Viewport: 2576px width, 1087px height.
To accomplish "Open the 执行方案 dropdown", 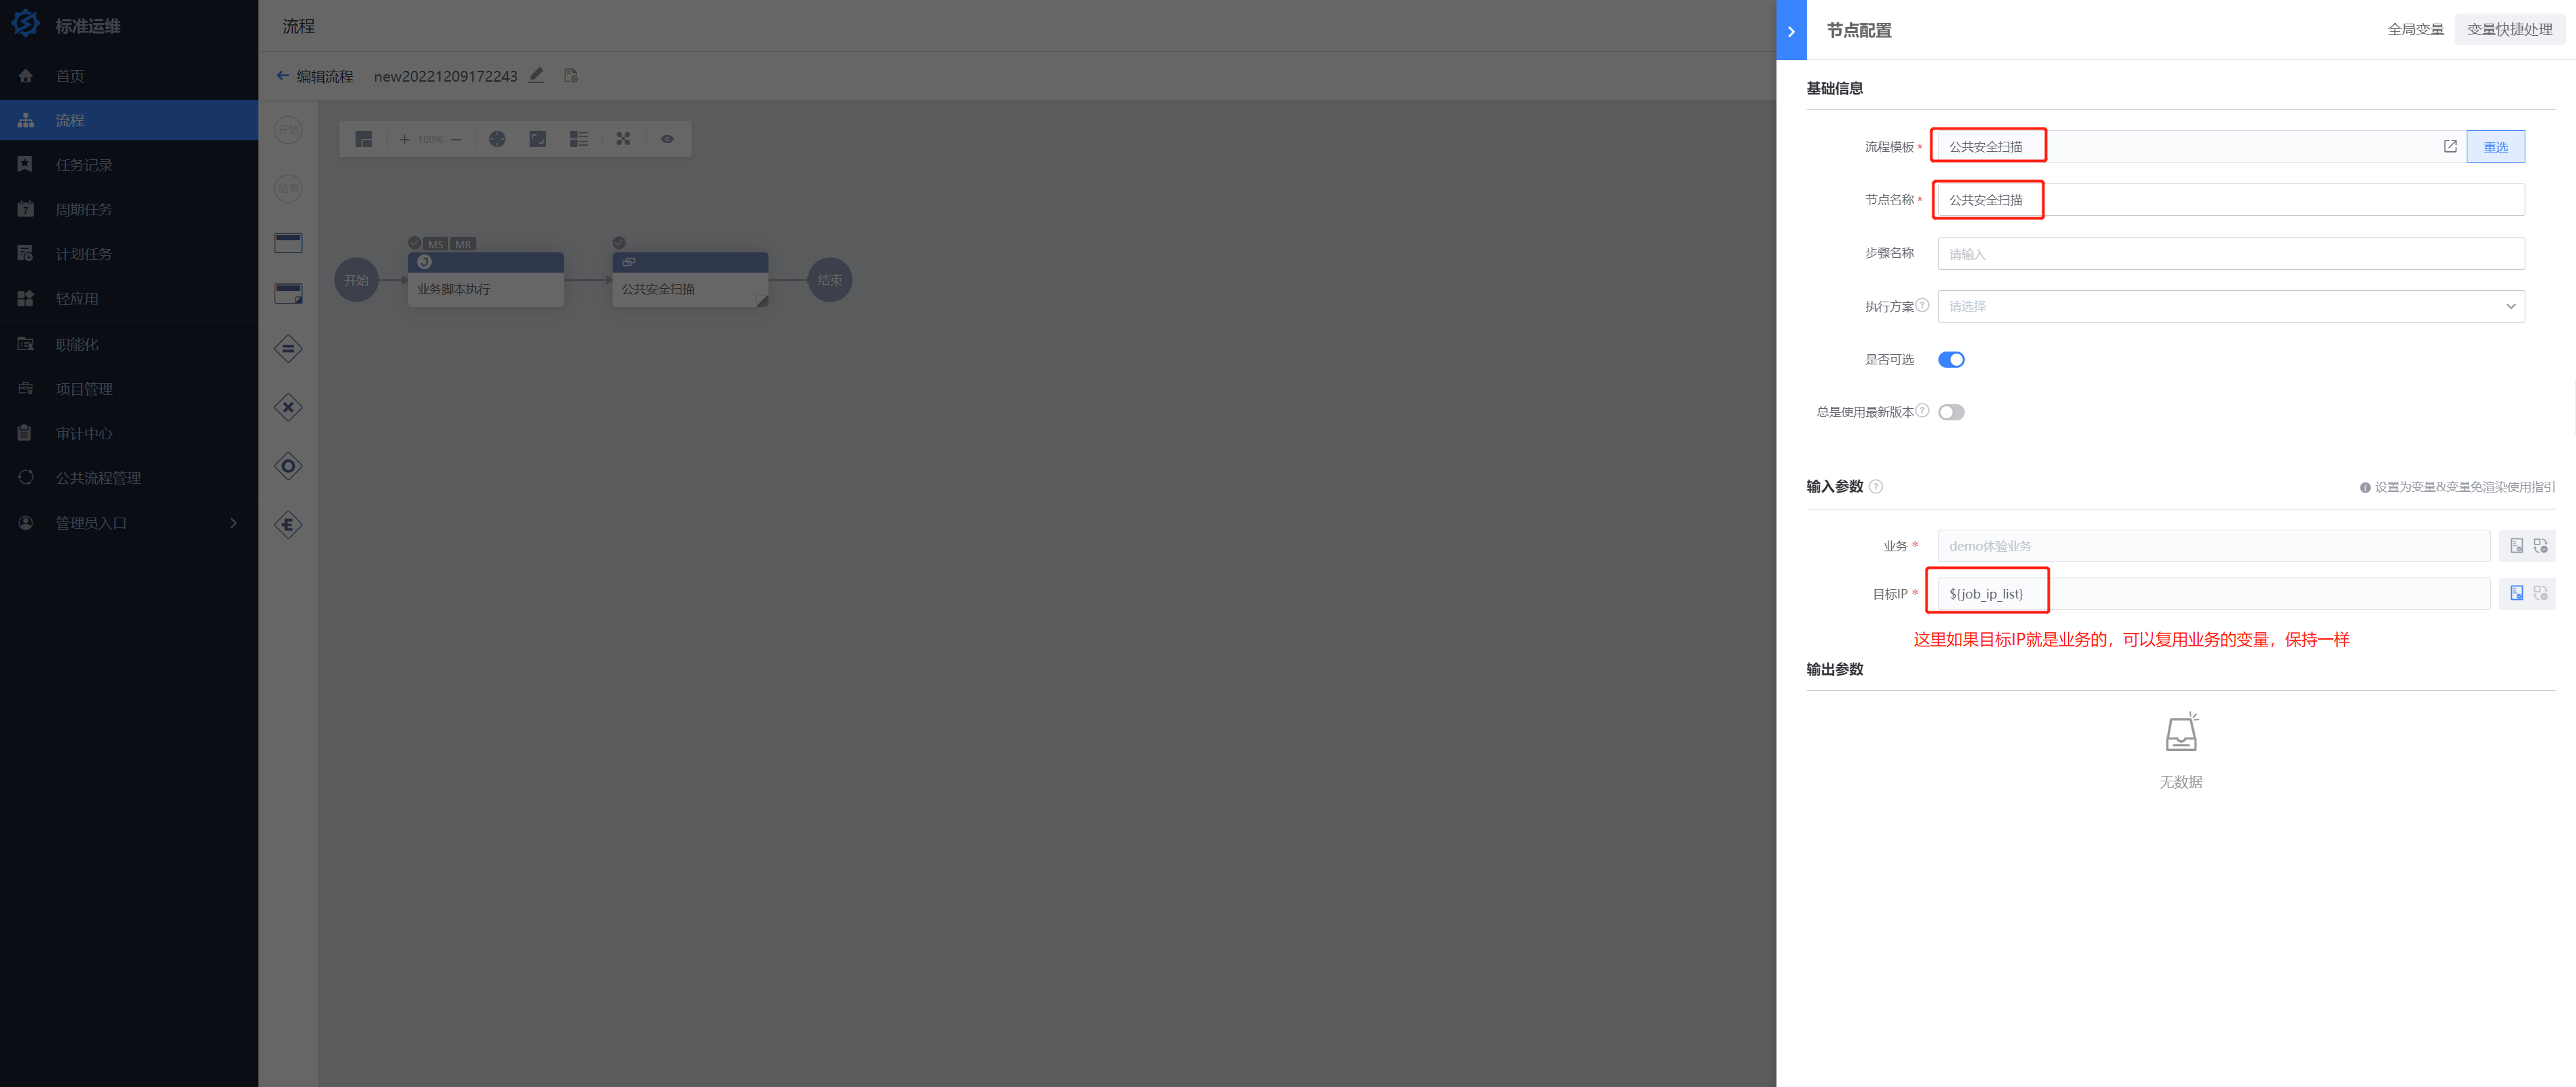I will pyautogui.click(x=2231, y=306).
